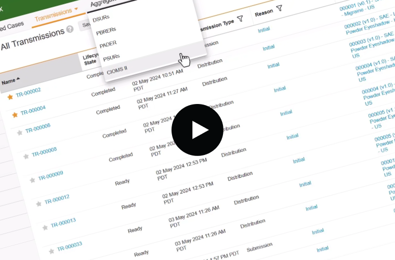Select PADER menu option
Viewport: 395px width, 260px height.
108,45
